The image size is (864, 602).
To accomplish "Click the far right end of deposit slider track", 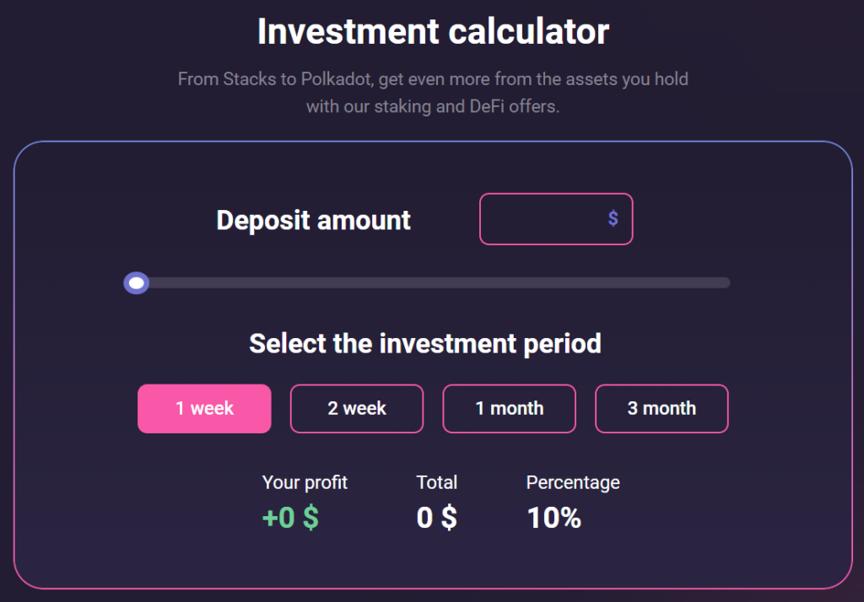I will tap(726, 283).
